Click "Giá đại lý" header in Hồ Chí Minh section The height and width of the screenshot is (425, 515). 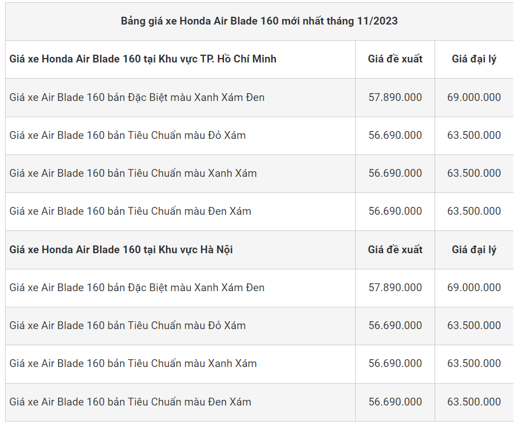[x=474, y=59]
